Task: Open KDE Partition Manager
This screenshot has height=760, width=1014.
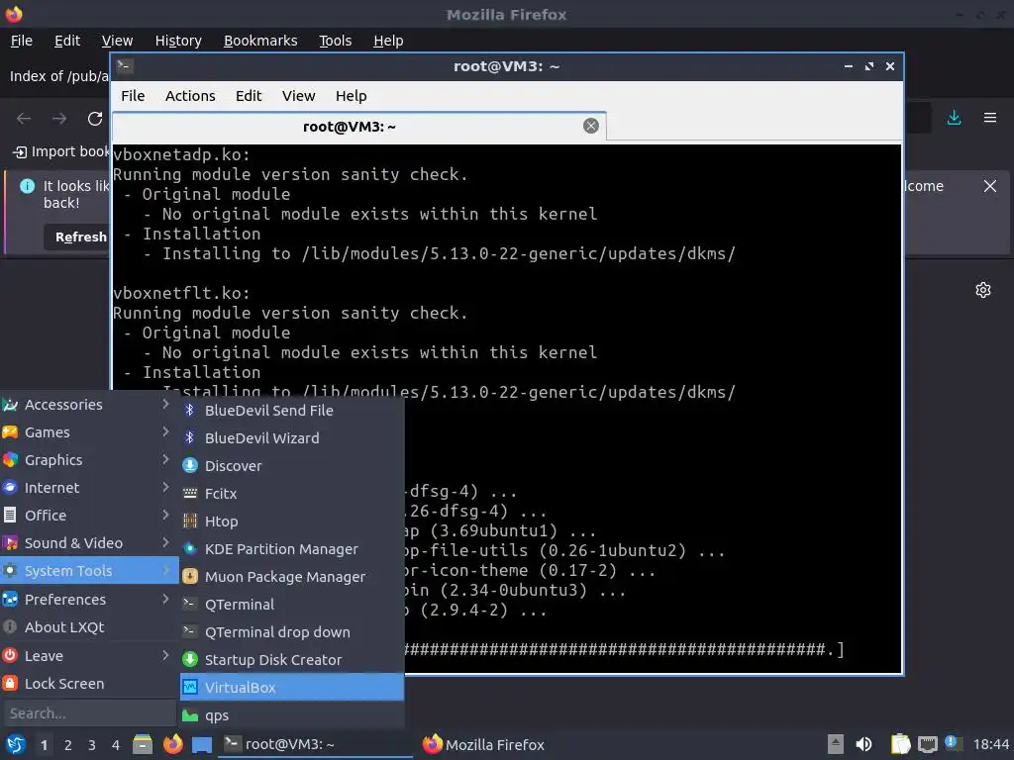Action: pos(292,548)
